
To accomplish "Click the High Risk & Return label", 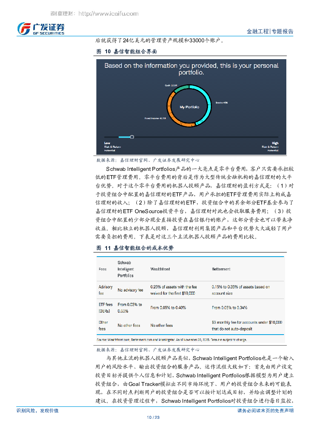I will click(x=270, y=147).
